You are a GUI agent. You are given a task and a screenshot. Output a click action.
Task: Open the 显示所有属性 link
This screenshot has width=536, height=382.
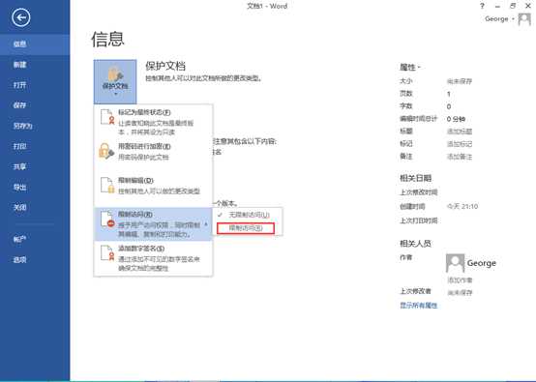tap(419, 306)
